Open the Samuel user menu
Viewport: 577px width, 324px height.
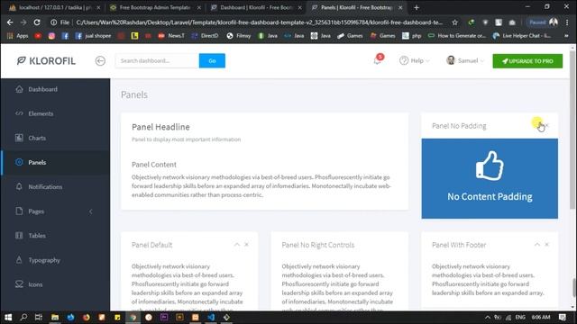[x=465, y=60]
